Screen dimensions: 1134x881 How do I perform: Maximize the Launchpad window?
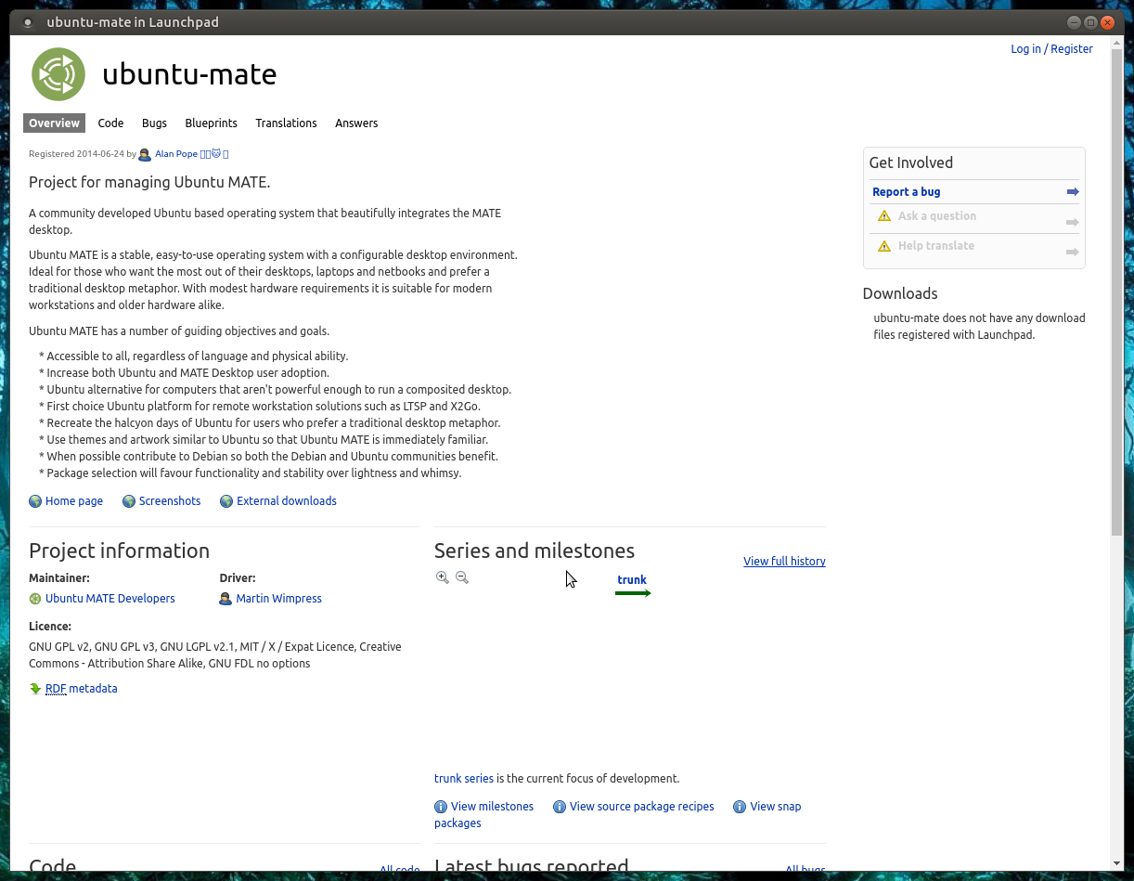pos(1090,22)
